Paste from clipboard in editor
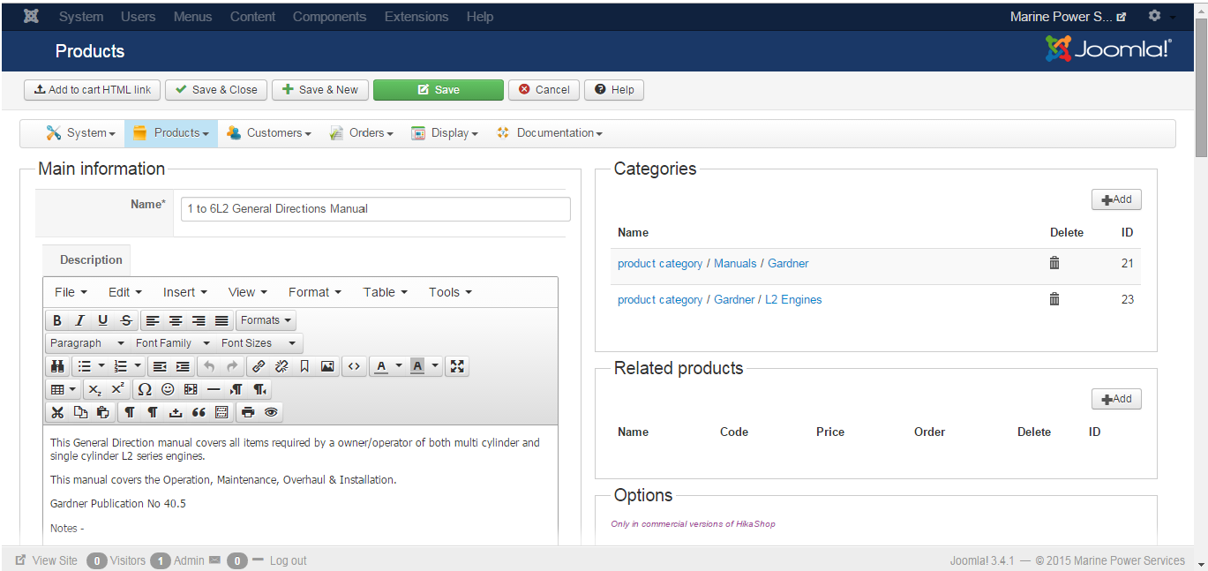Screen dimensions: 1208x571 [x=103, y=412]
